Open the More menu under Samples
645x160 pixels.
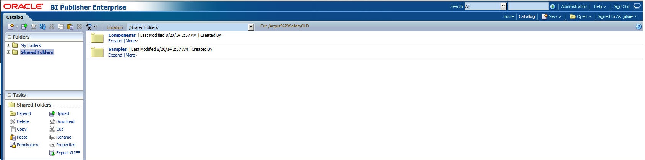point(132,55)
